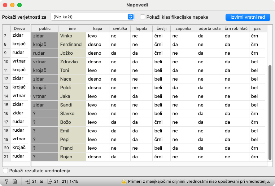This screenshot has width=275, height=186.
Task: Click the 'Drevo' column header
Action: coord(19,28)
